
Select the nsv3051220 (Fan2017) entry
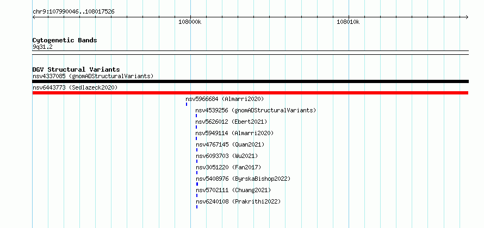tap(228, 167)
